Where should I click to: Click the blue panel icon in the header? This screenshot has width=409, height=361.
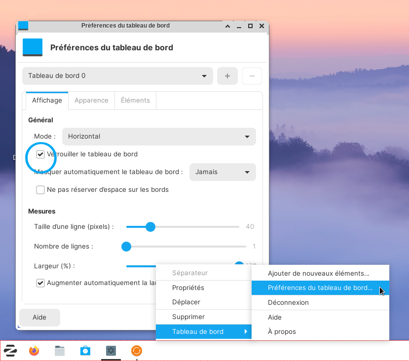[33, 48]
